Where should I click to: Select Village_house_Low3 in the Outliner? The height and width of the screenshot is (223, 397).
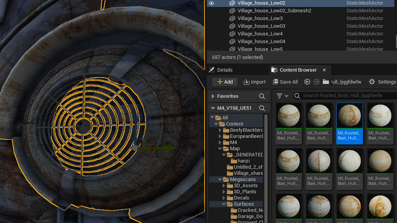click(x=260, y=18)
